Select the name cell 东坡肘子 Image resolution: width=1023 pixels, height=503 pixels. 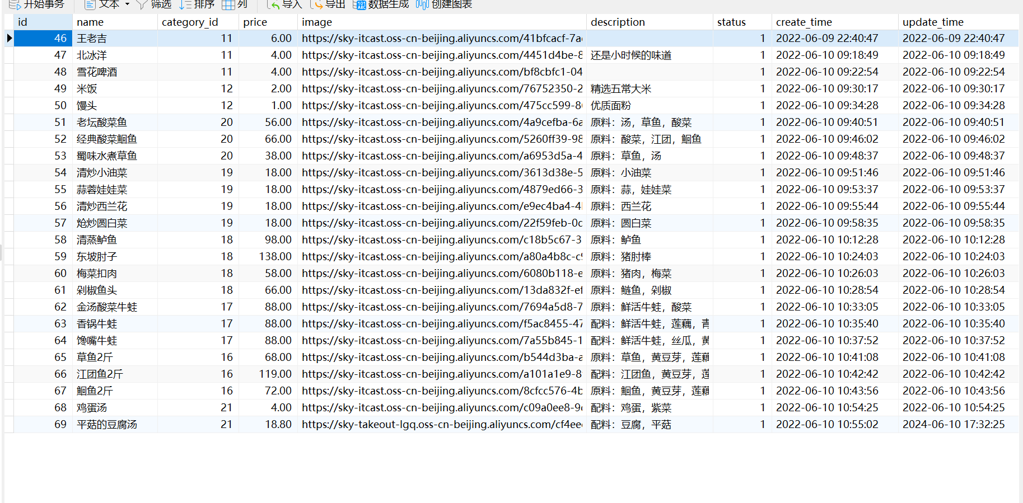point(115,256)
